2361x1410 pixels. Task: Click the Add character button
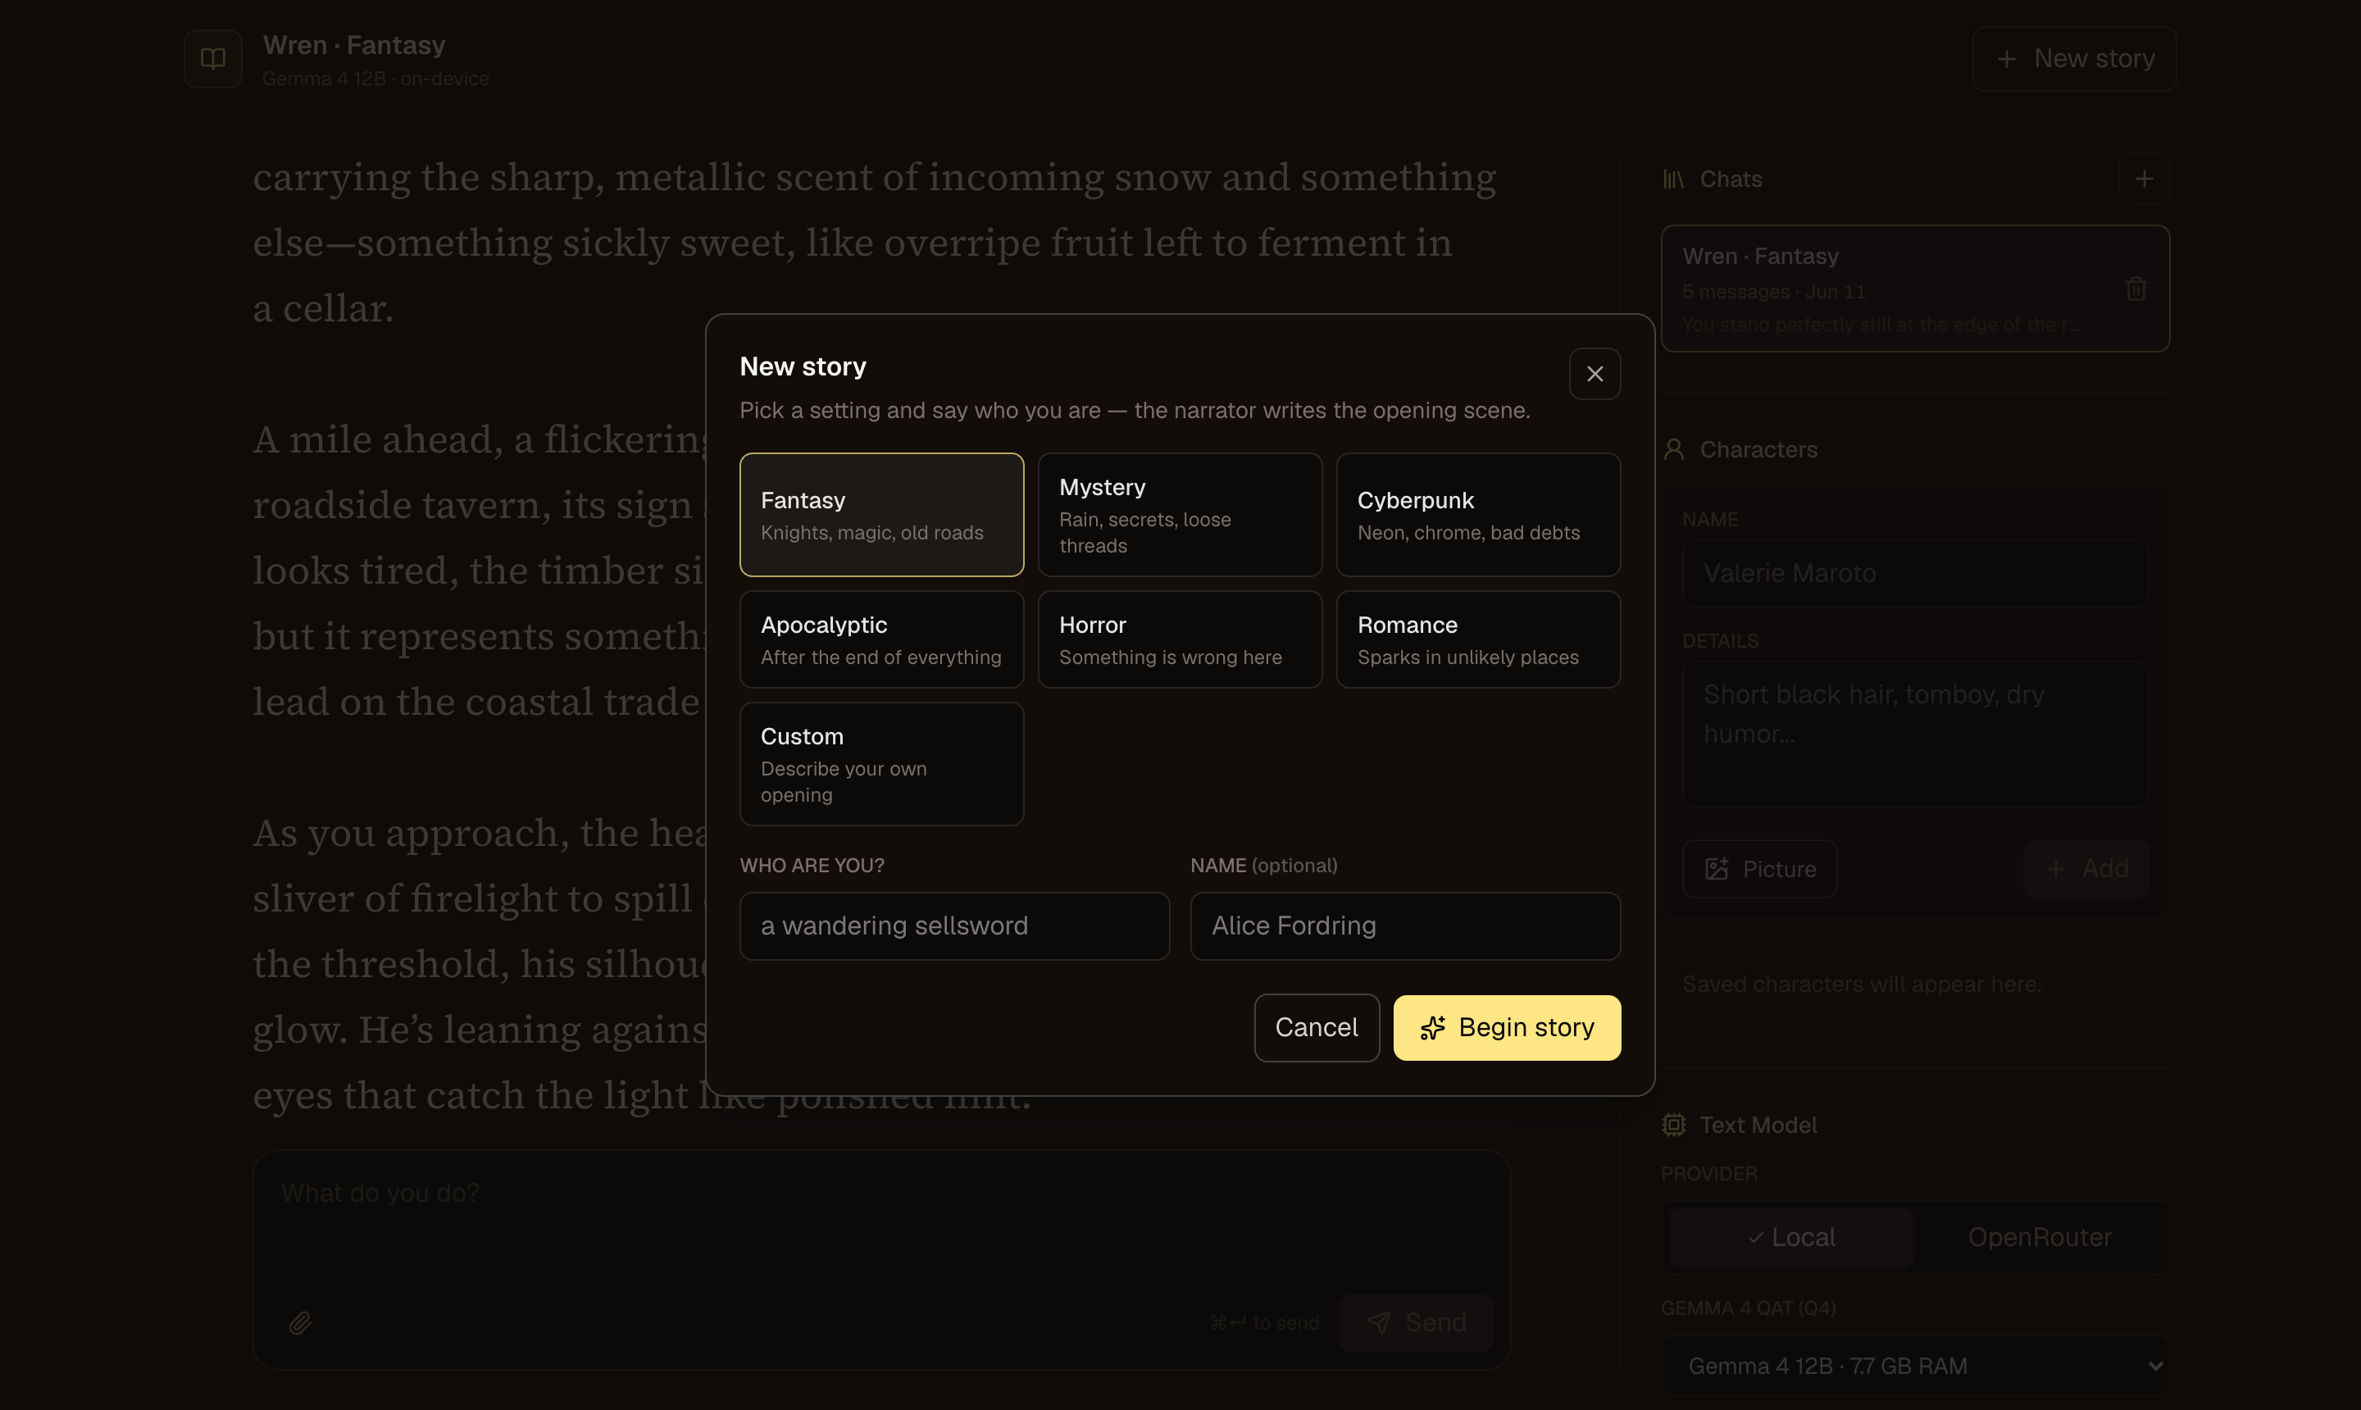tap(2085, 868)
